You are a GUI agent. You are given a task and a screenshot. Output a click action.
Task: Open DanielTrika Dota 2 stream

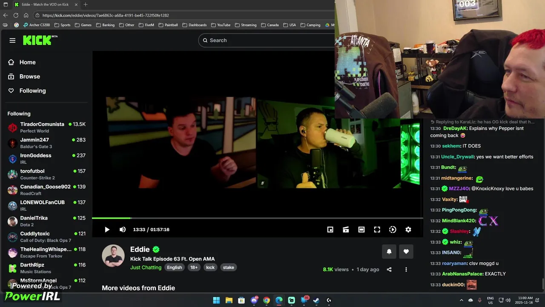pos(46,221)
